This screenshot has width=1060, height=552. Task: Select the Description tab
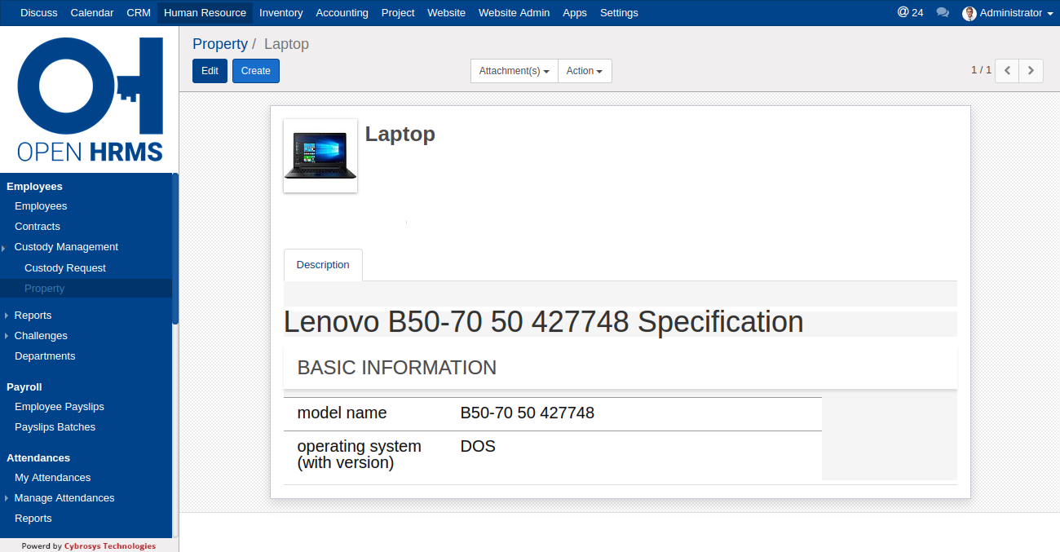(323, 265)
